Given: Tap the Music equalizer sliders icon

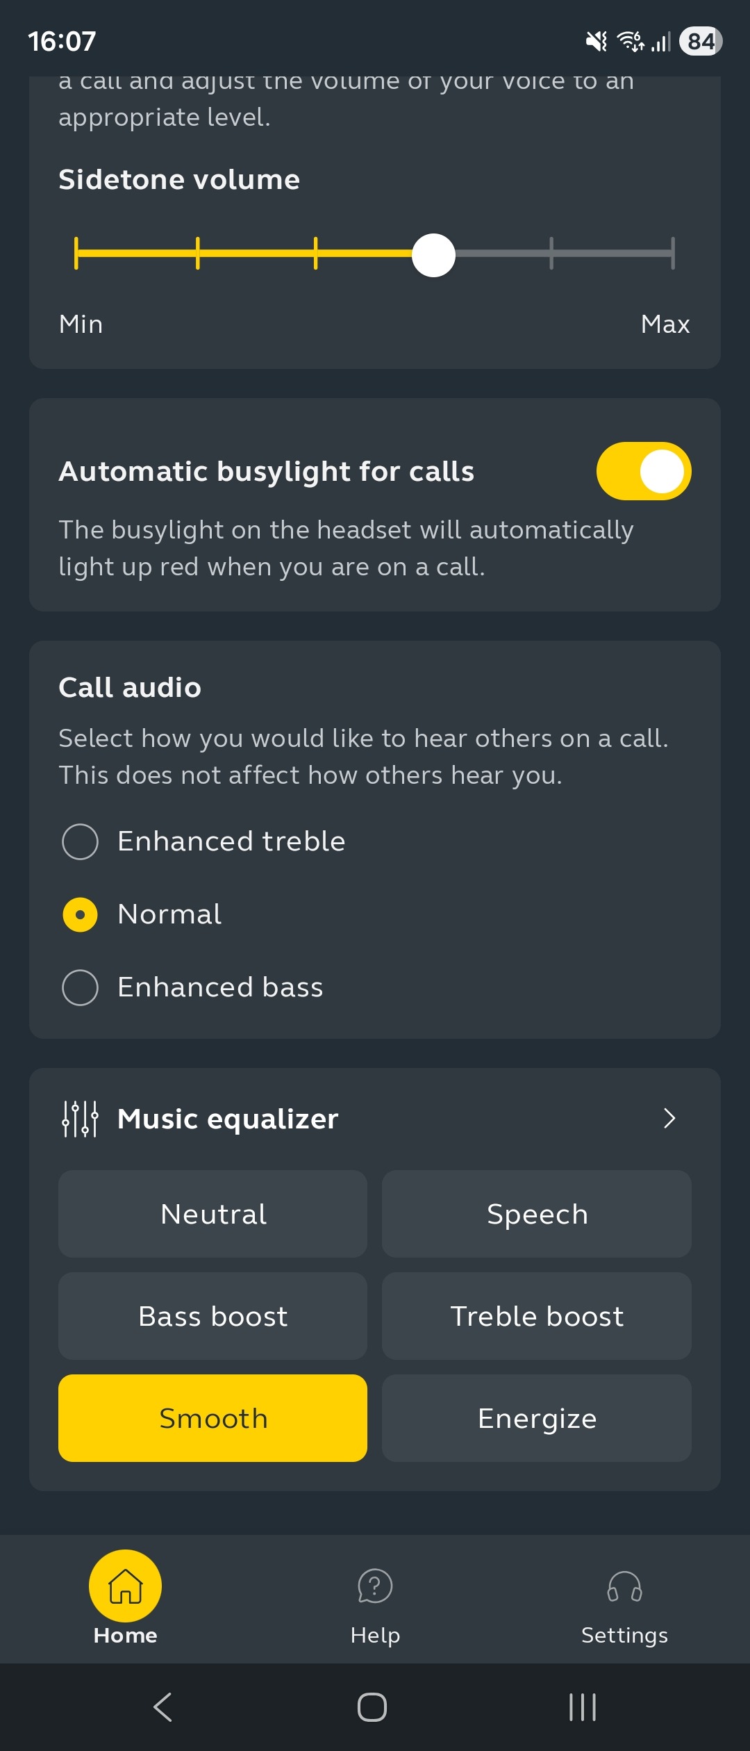Looking at the screenshot, I should click(x=81, y=1119).
